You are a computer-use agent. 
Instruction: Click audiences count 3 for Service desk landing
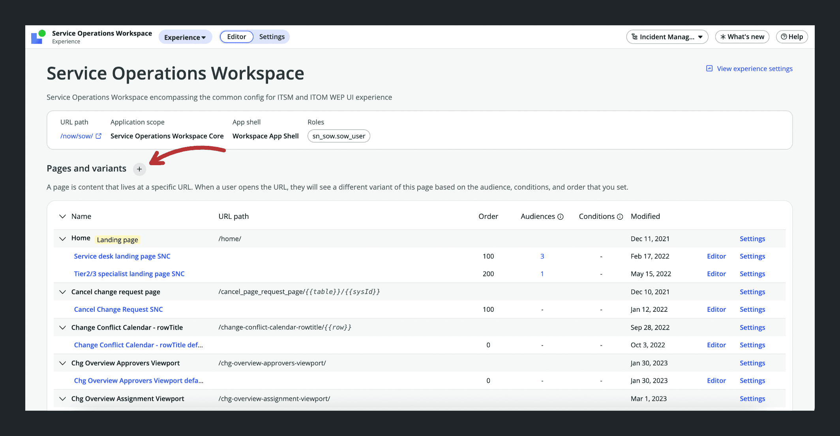pyautogui.click(x=542, y=256)
